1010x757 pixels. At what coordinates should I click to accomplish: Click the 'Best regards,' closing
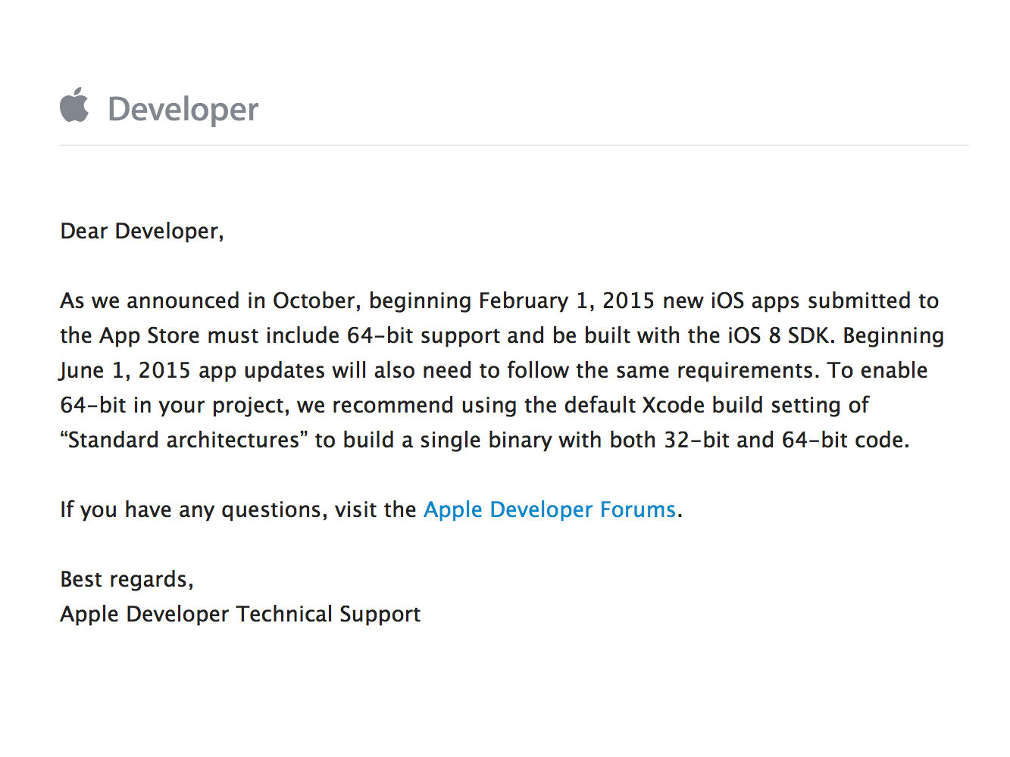127,579
